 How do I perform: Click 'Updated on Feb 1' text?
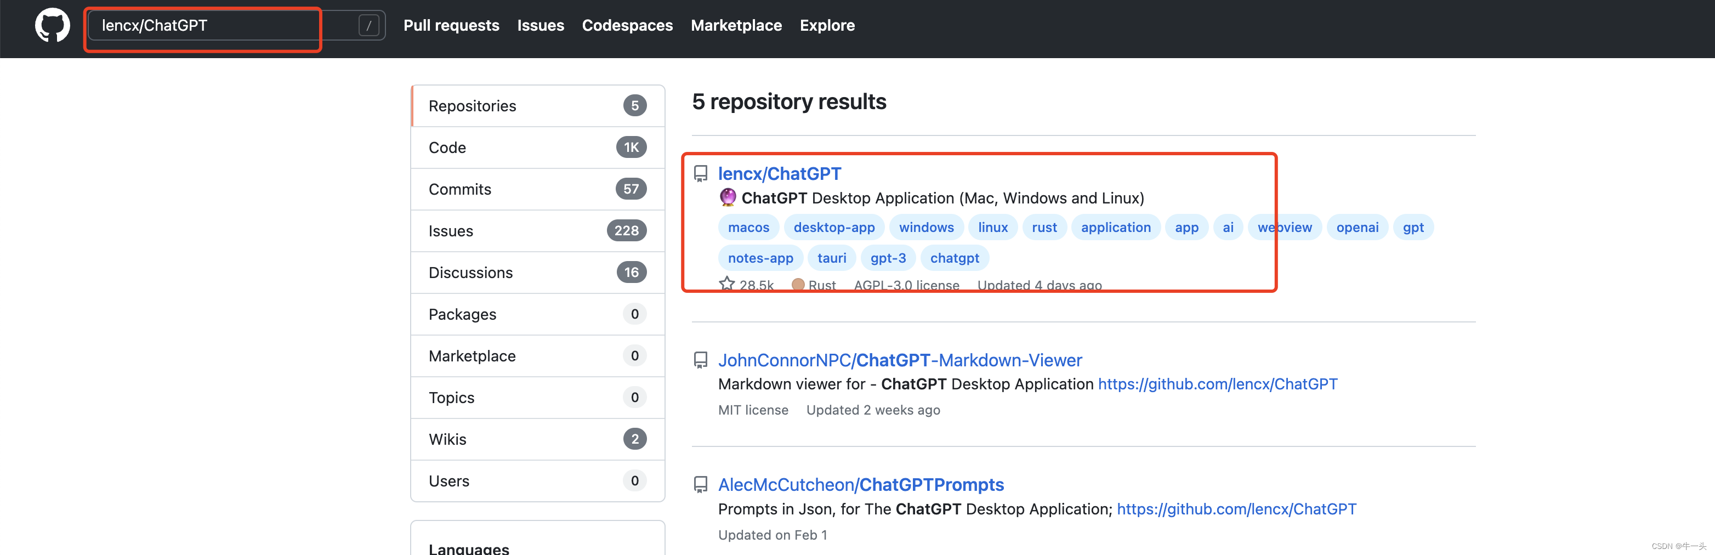pyautogui.click(x=773, y=535)
